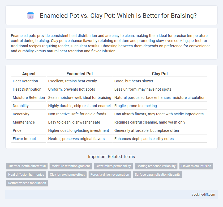Click the Aspect column header
The width and height of the screenshot is (223, 207).
(x=29, y=74)
